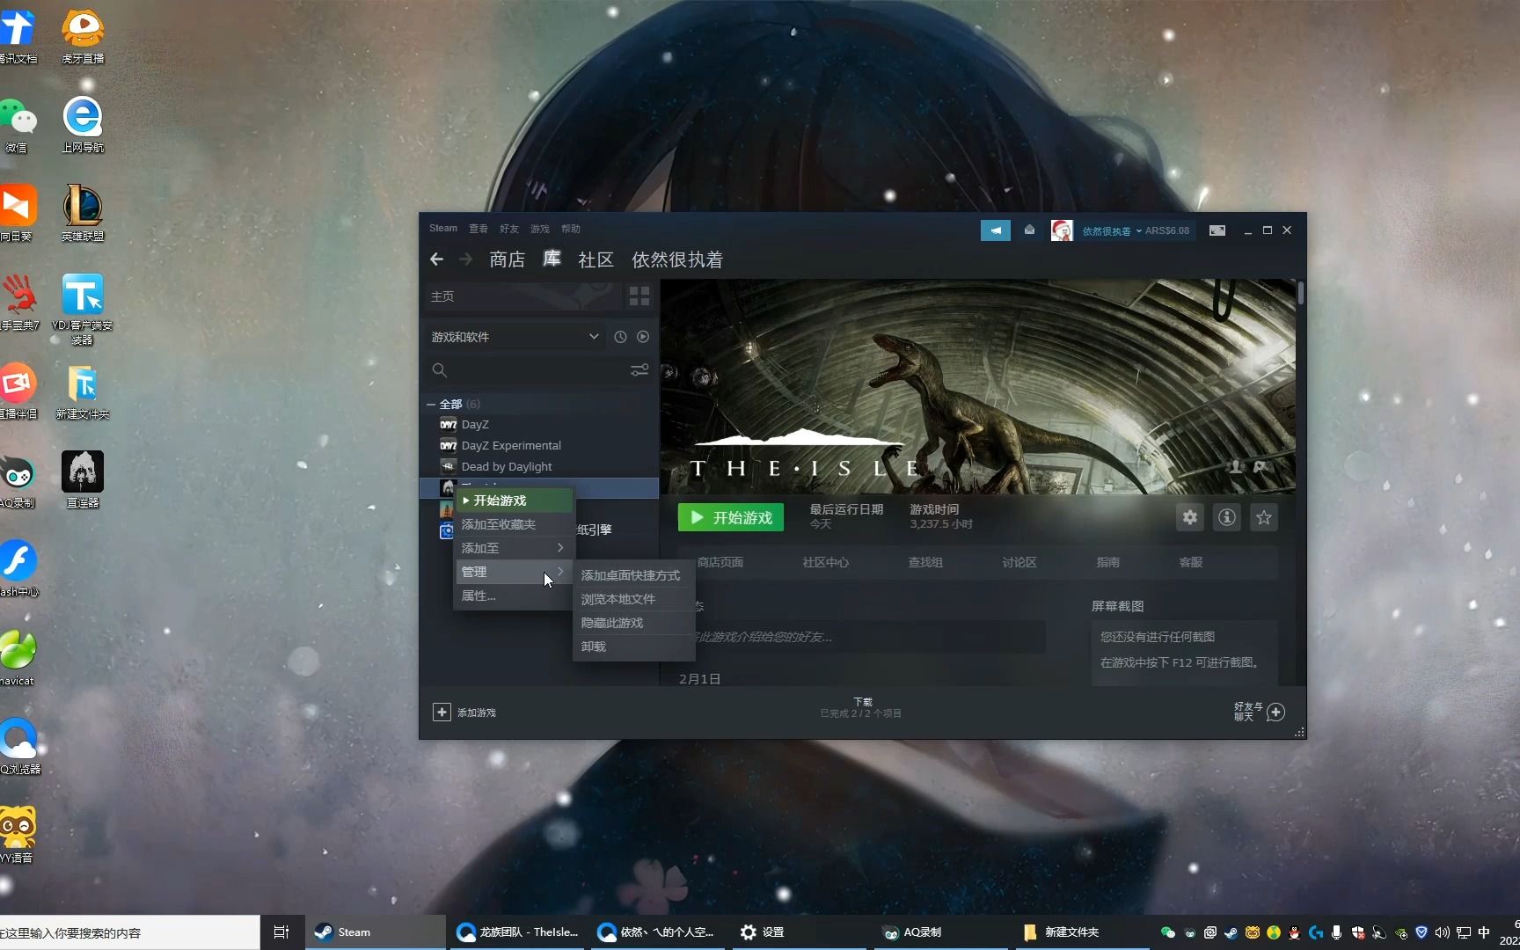Open The Isle manage gear settings
Screen dimensions: 1520x950
click(1190, 517)
